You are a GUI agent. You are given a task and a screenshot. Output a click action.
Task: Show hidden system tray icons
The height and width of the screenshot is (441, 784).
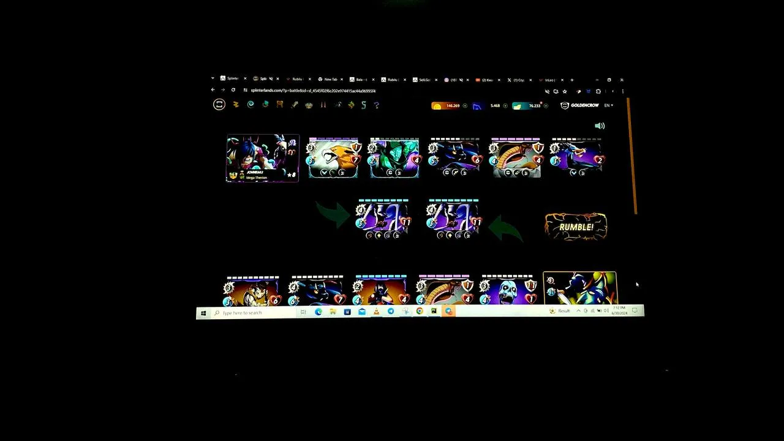click(578, 311)
